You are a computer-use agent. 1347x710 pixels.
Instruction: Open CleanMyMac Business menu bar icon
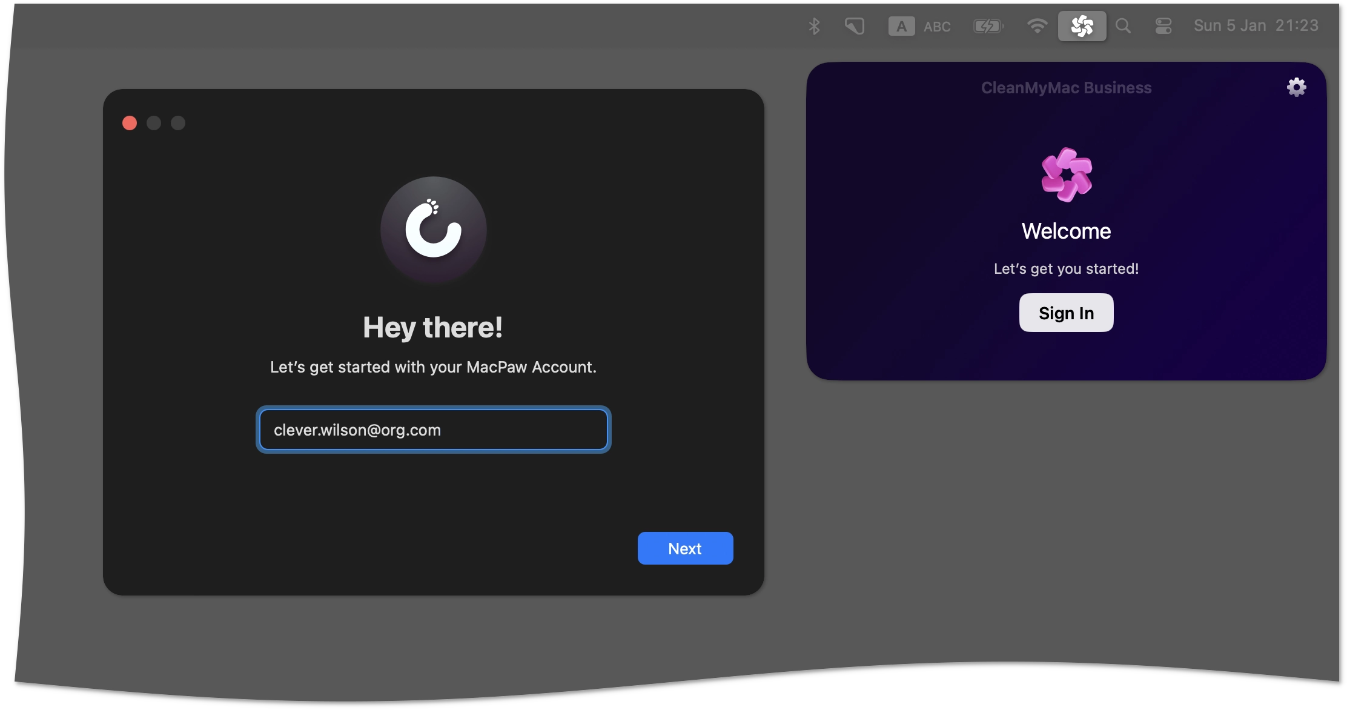[1082, 26]
